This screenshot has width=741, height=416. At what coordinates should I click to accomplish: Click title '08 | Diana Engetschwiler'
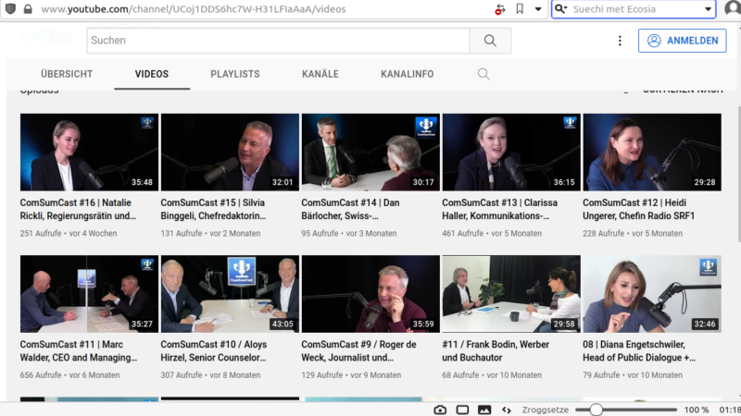point(639,351)
